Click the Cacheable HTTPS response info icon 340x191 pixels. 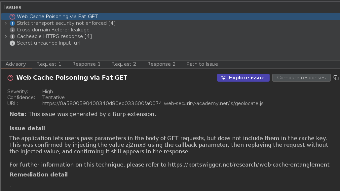pos(13,36)
